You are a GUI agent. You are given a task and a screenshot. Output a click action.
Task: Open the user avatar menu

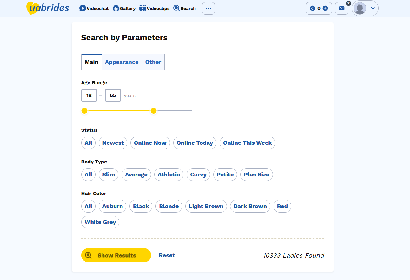[360, 8]
